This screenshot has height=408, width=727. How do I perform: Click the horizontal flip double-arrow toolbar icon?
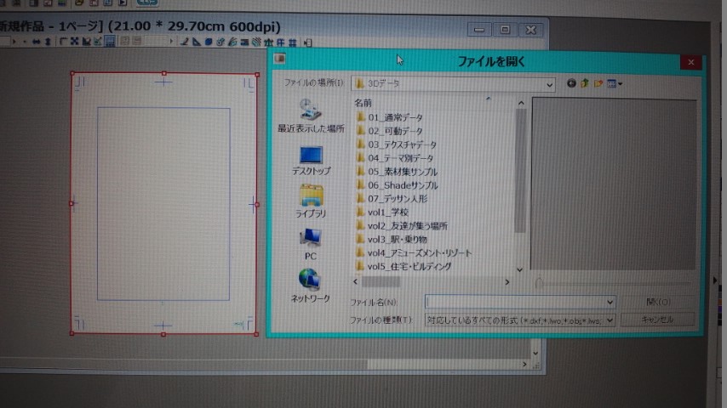pyautogui.click(x=36, y=42)
